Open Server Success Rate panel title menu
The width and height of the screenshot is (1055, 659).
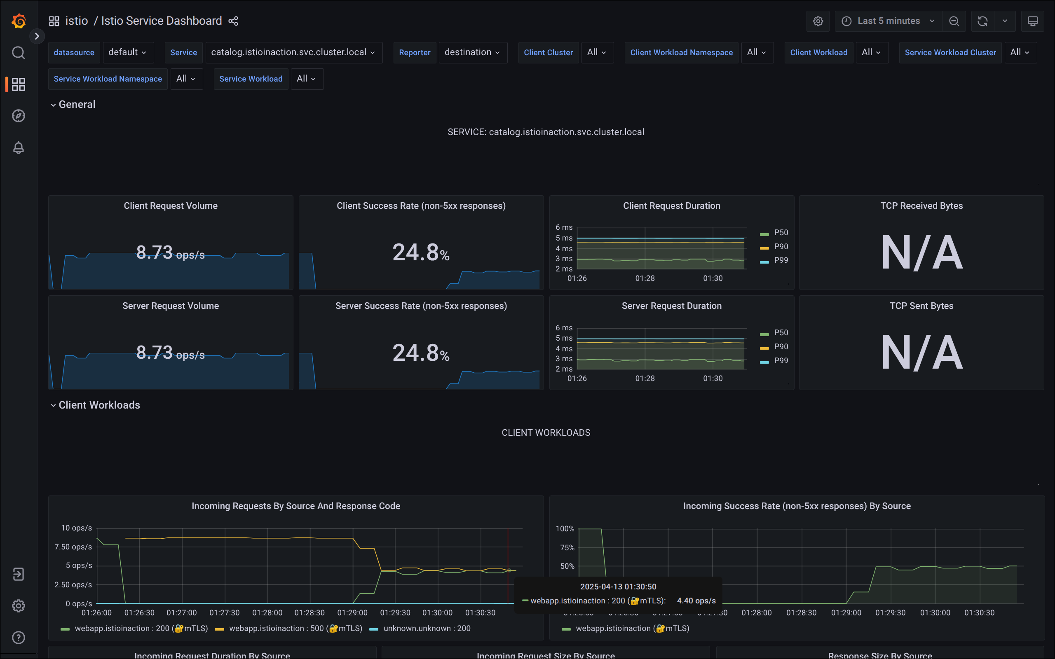tap(421, 306)
